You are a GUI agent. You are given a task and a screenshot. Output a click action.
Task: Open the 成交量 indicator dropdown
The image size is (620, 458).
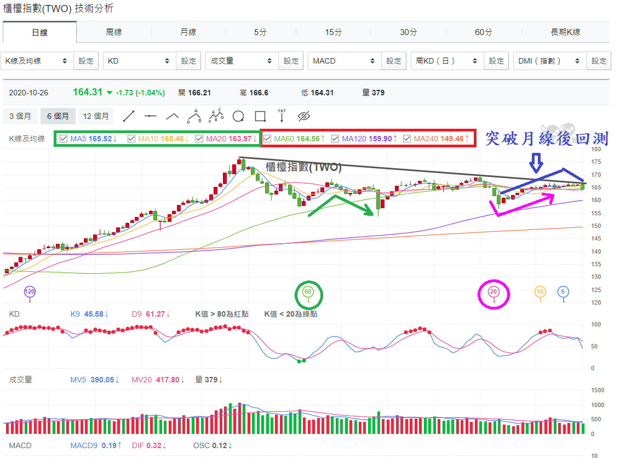pyautogui.click(x=242, y=61)
